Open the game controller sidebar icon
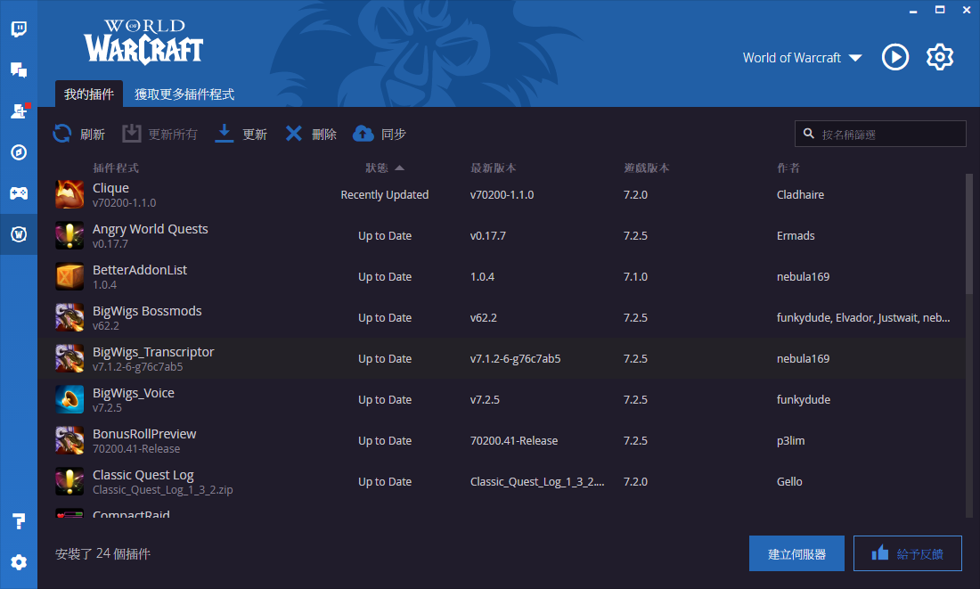Viewport: 980px width, 589px height. (x=19, y=193)
